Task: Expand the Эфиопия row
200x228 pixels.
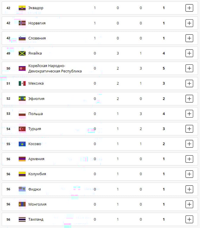Action: tap(189, 99)
